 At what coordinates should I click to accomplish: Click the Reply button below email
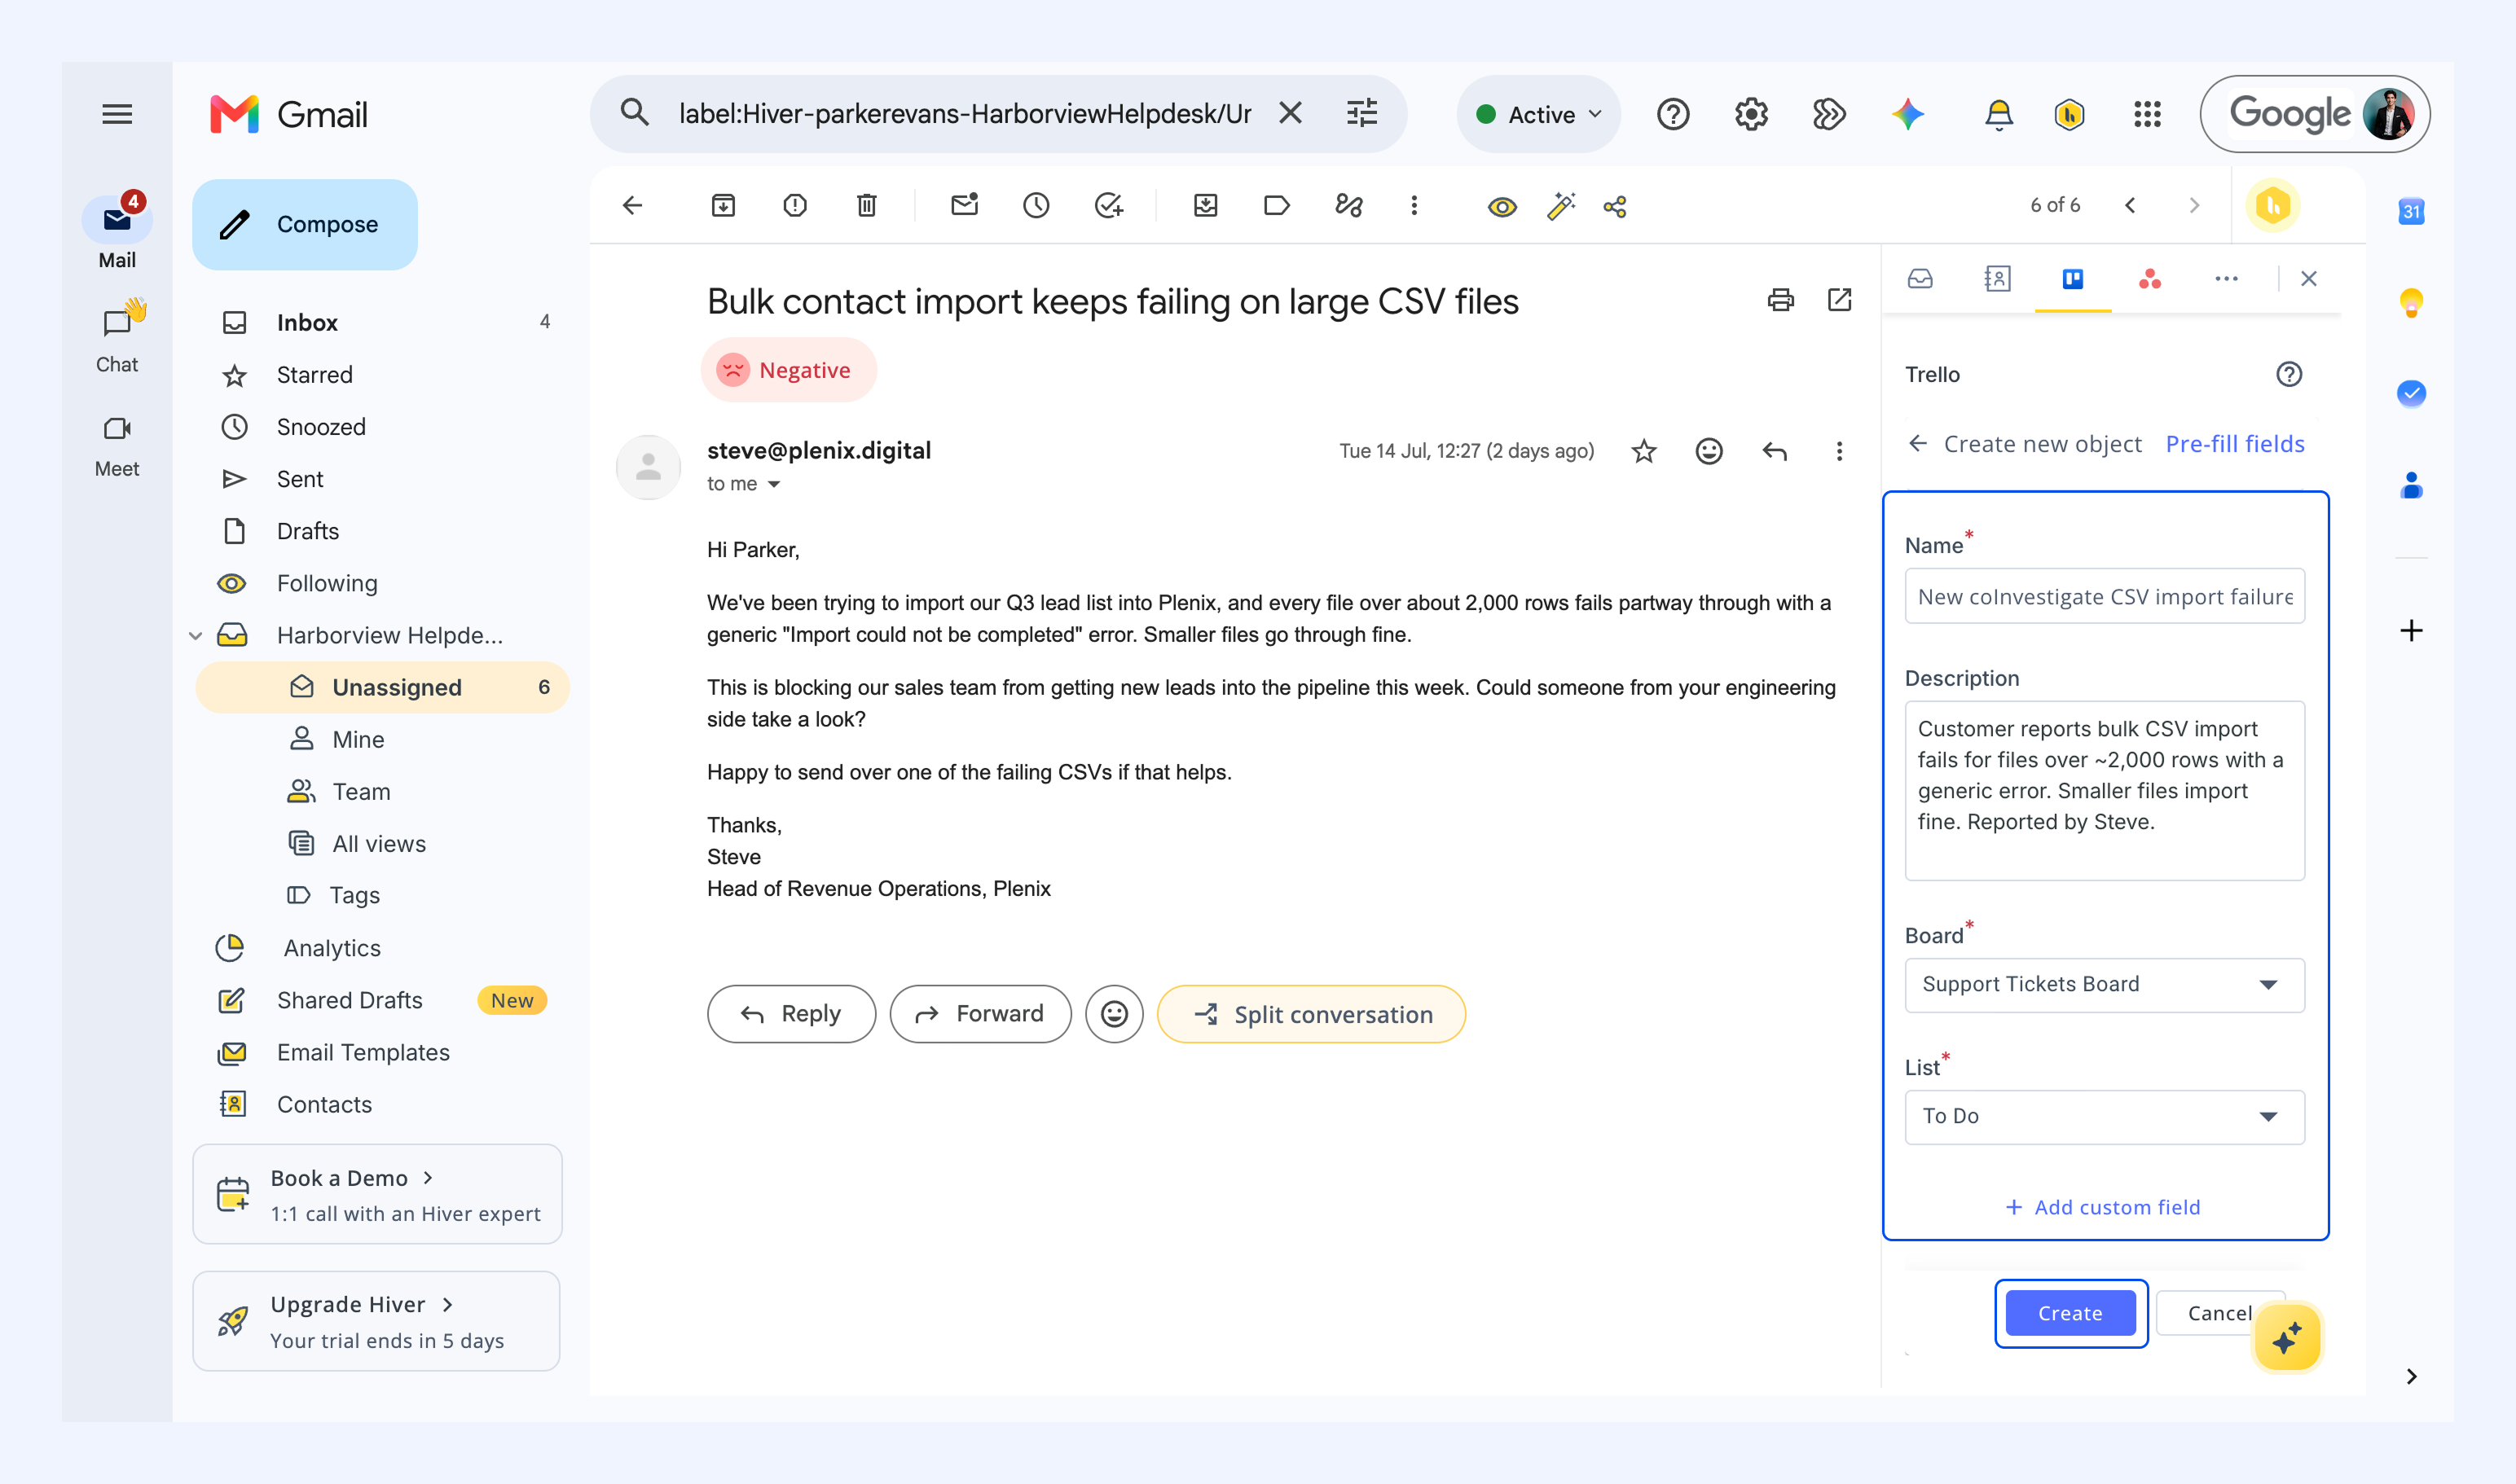point(791,1015)
